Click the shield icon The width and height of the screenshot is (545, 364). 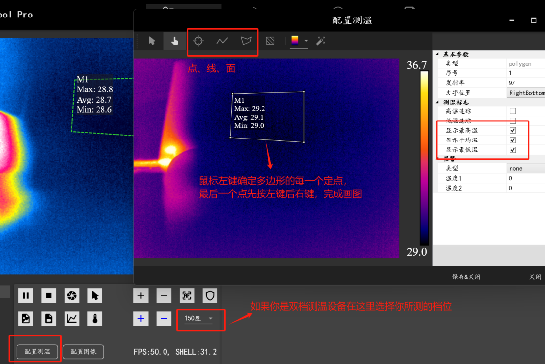210,295
